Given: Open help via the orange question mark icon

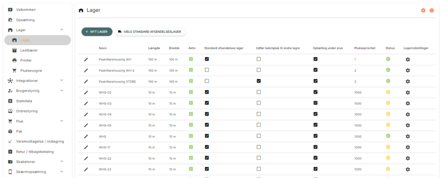Looking at the screenshot, I should point(432,10).
